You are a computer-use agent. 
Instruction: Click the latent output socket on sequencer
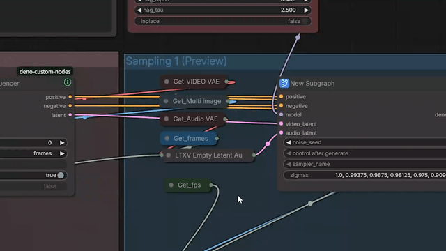click(x=70, y=115)
